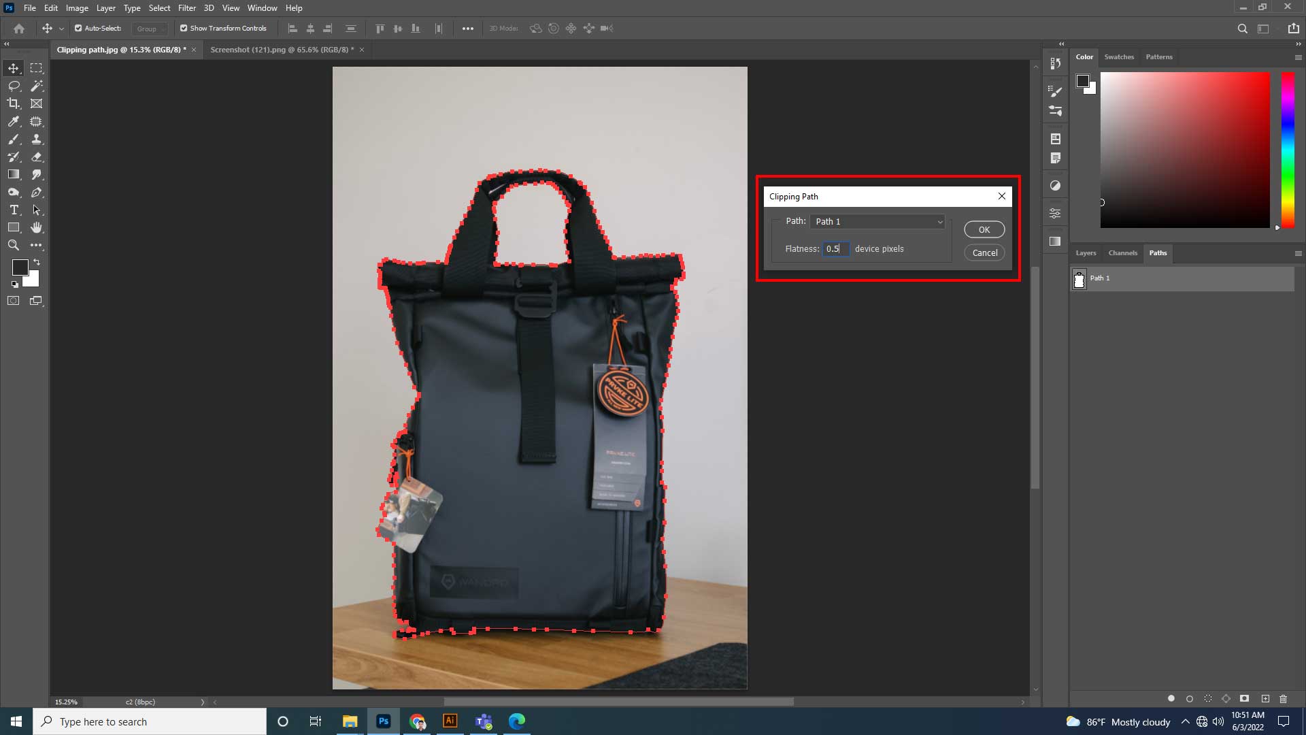Activate the Crop tool
The width and height of the screenshot is (1306, 735).
[13, 103]
